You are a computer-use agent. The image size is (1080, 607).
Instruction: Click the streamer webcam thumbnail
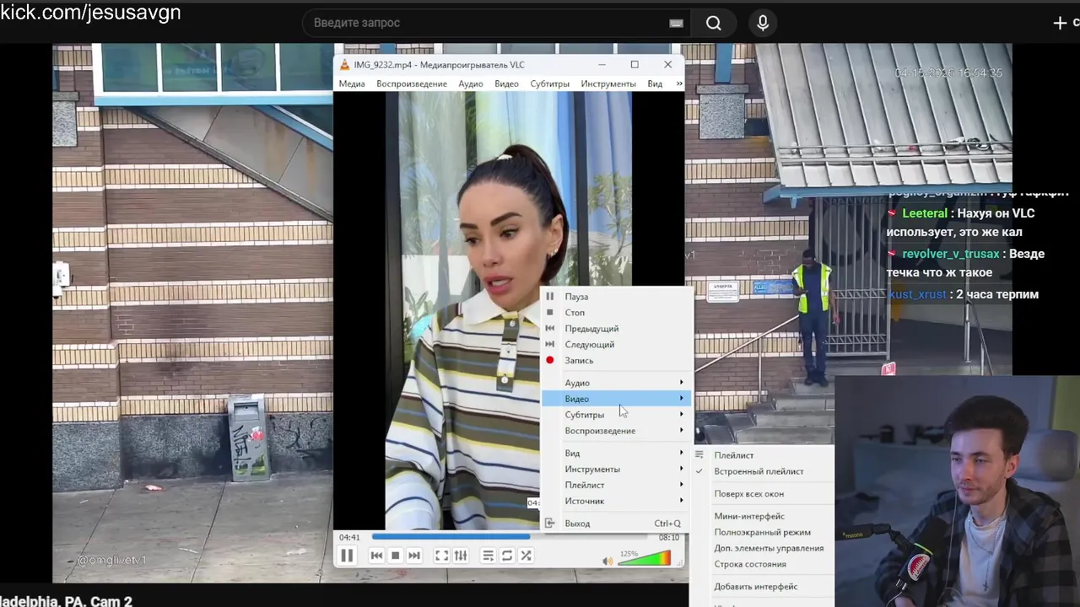tap(957, 491)
